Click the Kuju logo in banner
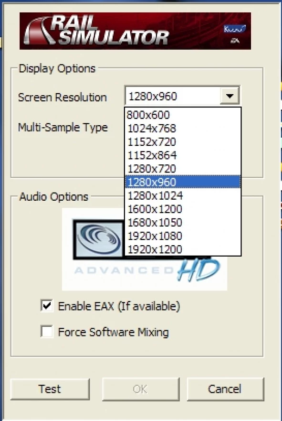Image resolution: width=282 pixels, height=421 pixels. pos(235,29)
